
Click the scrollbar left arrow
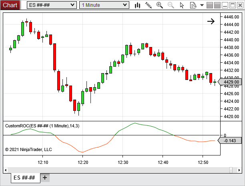coord(6,170)
